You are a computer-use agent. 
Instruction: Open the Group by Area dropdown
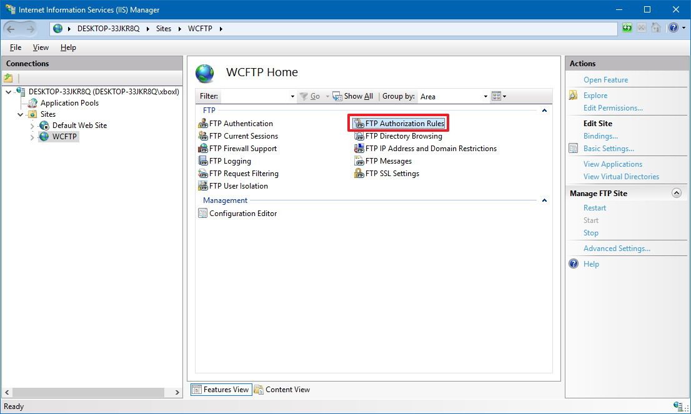486,96
